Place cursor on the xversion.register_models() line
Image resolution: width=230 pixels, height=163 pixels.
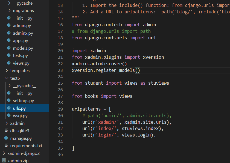point(106,70)
